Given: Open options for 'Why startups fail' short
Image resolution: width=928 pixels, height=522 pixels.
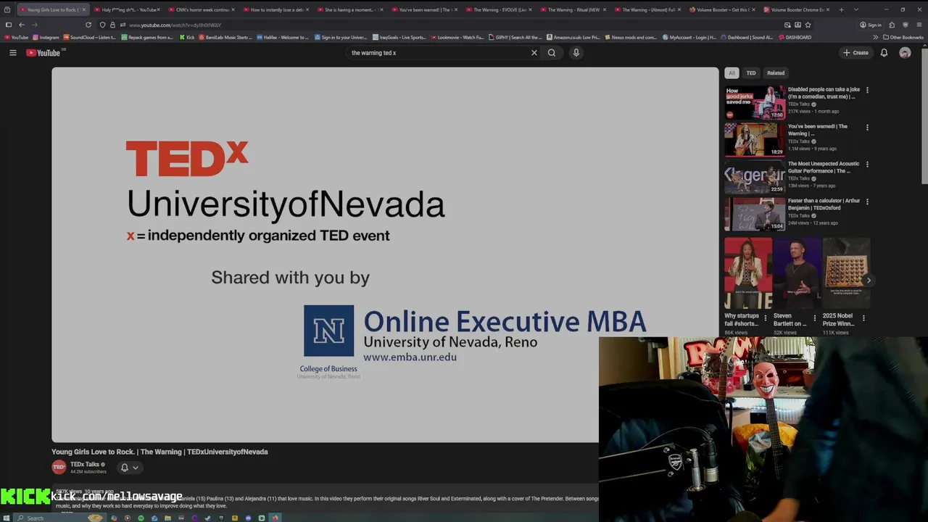Looking at the screenshot, I should point(765,318).
